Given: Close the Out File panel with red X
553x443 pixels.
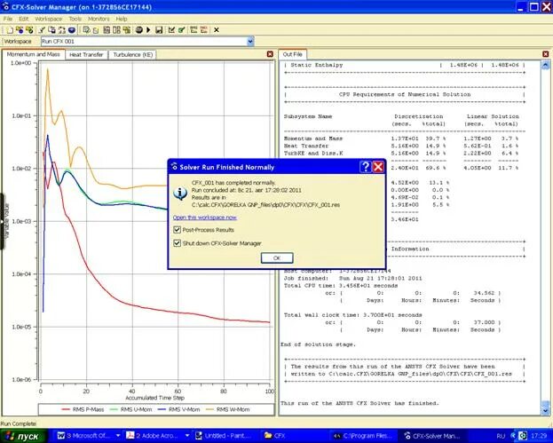Looking at the screenshot, I should (x=546, y=54).
